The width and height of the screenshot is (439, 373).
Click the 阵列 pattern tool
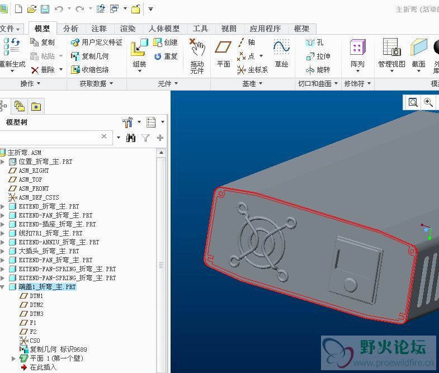[x=357, y=53]
